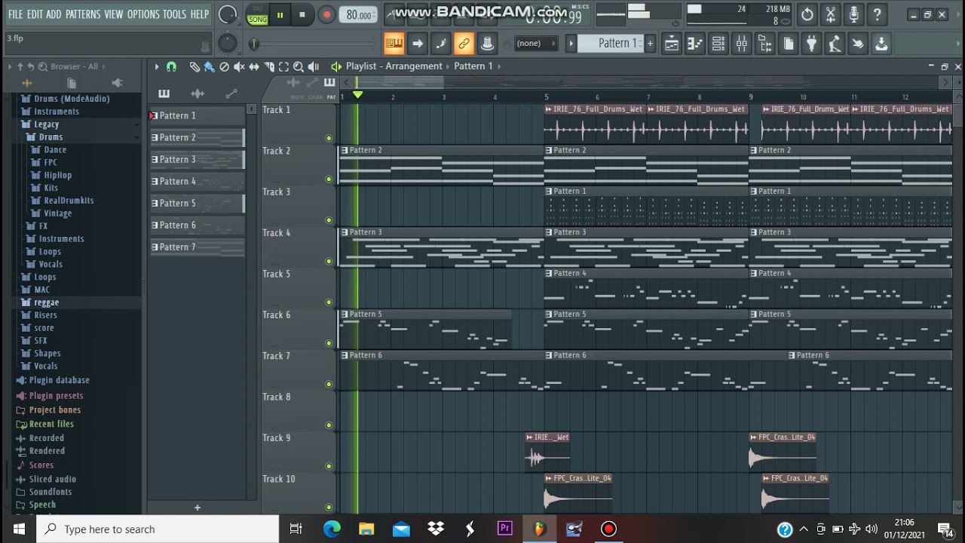Start recording with the red button
This screenshot has width=965, height=543.
(326, 15)
